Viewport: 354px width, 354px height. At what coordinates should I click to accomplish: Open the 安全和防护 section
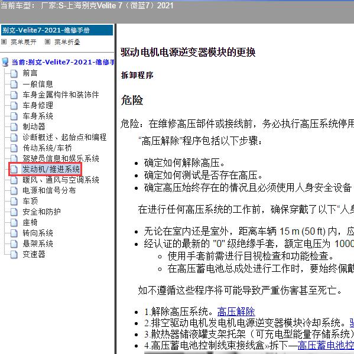pyautogui.click(x=41, y=212)
